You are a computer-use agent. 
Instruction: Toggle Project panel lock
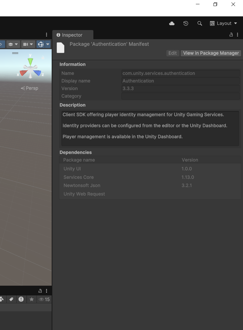tap(40, 291)
